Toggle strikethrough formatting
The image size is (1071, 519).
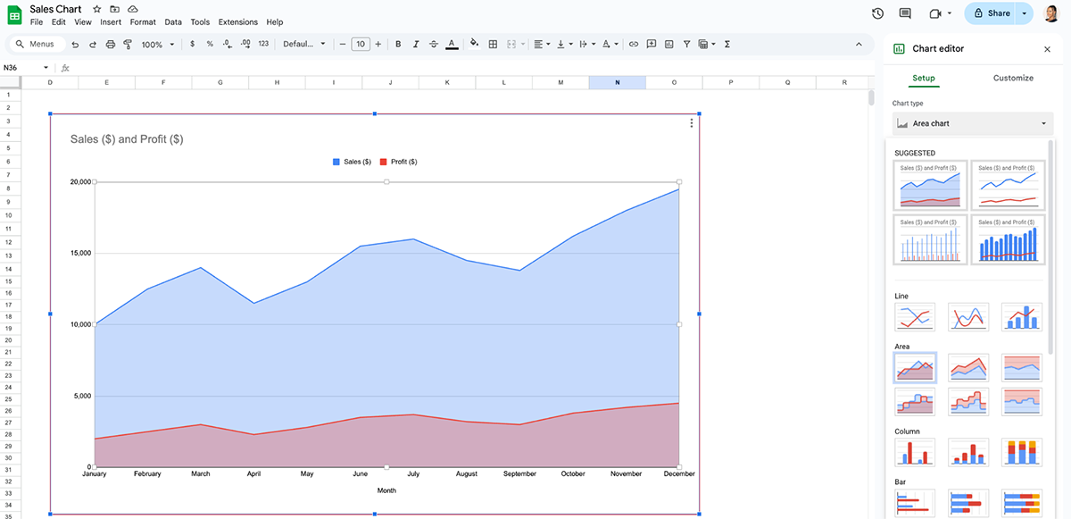[434, 43]
